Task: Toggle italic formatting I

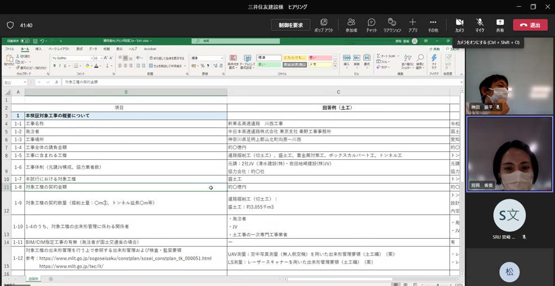Action: (x=60, y=66)
